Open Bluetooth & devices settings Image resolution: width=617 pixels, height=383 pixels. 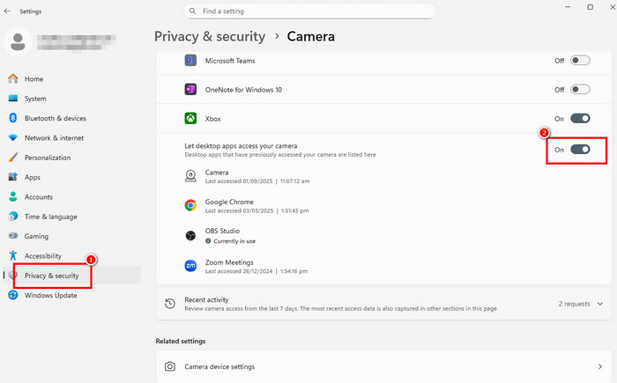[x=55, y=118]
